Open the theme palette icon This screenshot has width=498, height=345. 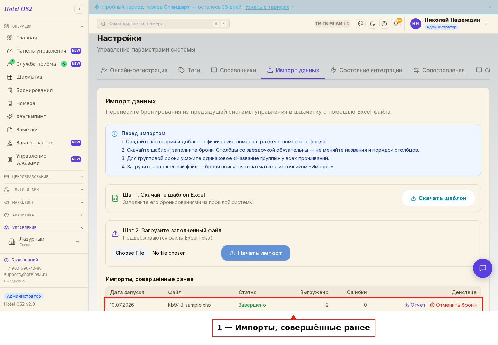click(x=361, y=24)
